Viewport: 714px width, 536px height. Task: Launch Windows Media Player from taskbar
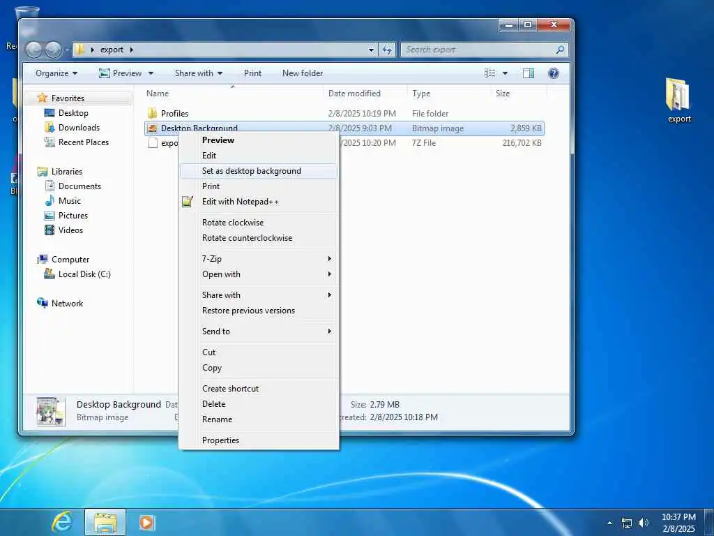coord(146,522)
